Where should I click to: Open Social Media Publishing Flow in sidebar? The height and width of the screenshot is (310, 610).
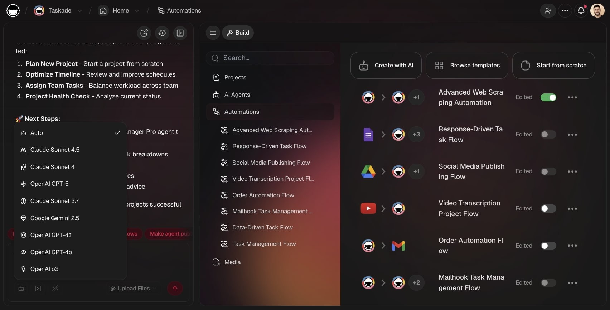(x=271, y=163)
